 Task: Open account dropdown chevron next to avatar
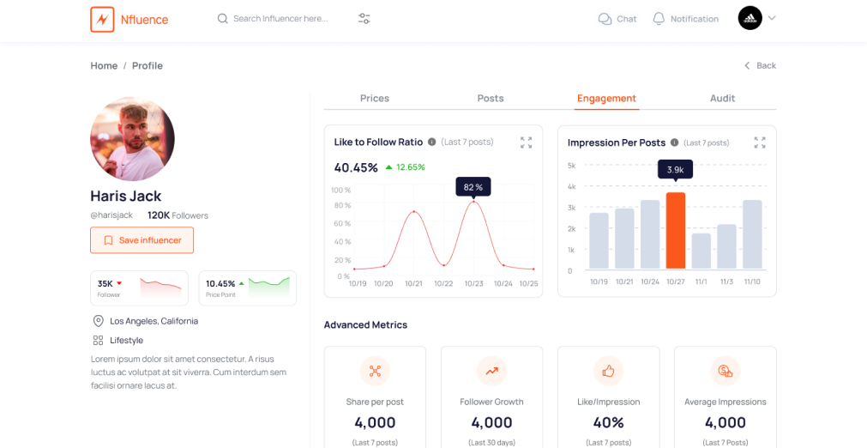pyautogui.click(x=772, y=18)
